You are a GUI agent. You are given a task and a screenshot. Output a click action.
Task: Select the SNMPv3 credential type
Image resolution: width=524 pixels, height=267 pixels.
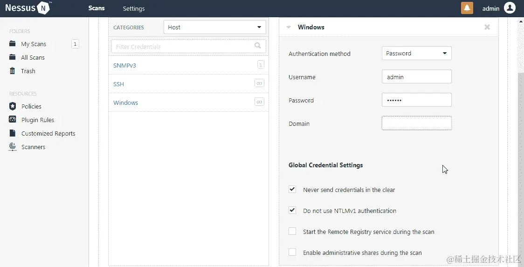[124, 65]
